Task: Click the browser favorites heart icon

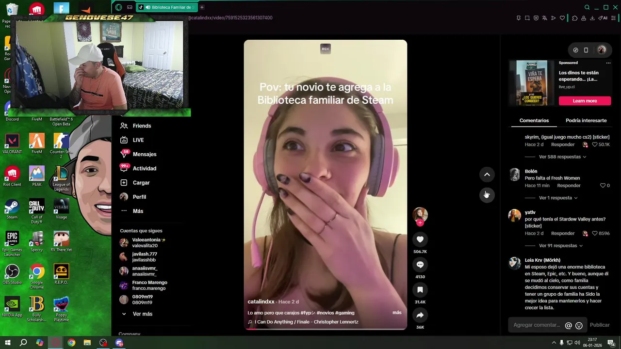Action: coord(562,18)
